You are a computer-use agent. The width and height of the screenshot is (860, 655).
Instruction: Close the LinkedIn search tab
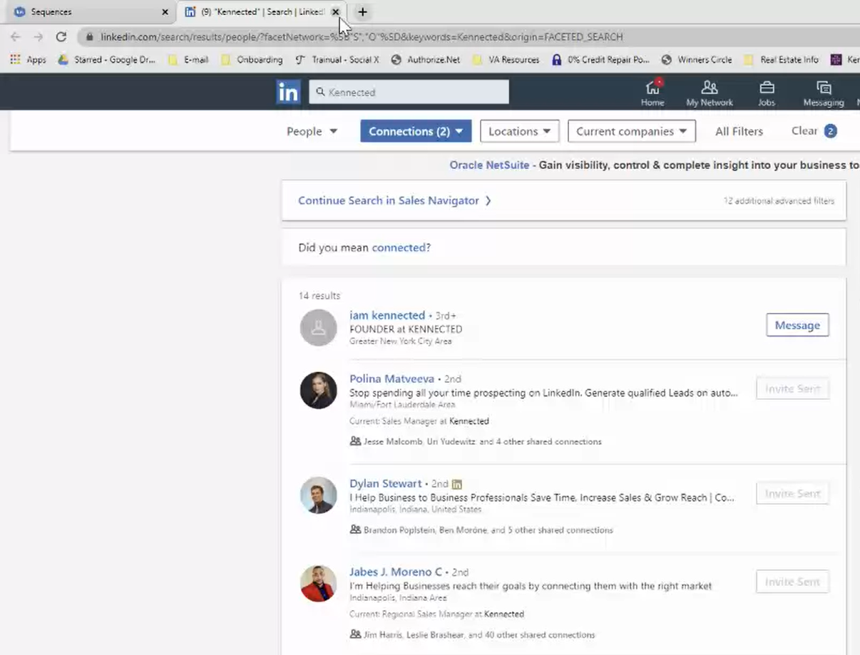pyautogui.click(x=335, y=12)
